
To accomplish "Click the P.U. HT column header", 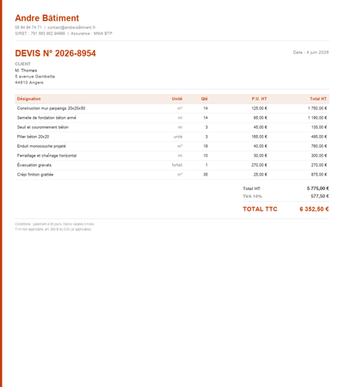I will click(259, 99).
